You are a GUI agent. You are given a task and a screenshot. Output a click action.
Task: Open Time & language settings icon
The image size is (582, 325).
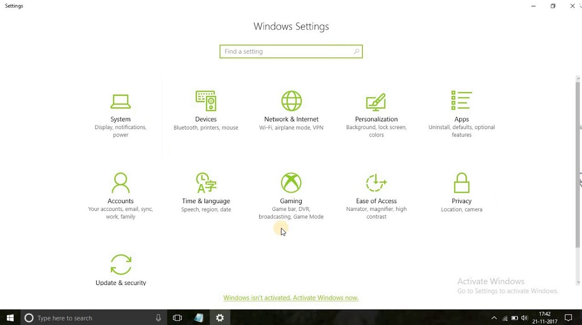pyautogui.click(x=206, y=183)
